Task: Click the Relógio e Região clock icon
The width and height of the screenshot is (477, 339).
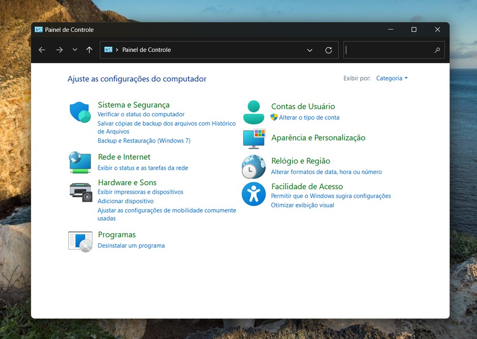Action: coord(253,166)
